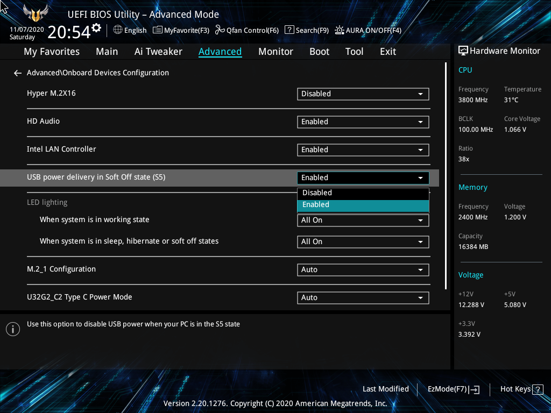The width and height of the screenshot is (551, 413).
Task: Click the LED lighting section heading
Action: [x=47, y=202]
